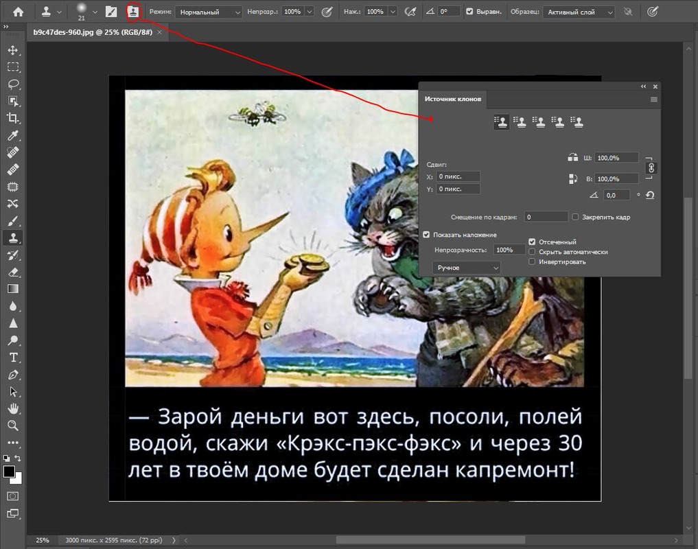Image resolution: width=698 pixels, height=549 pixels.
Task: Expand the toolbar with double-arrow button
Action: coord(5,27)
